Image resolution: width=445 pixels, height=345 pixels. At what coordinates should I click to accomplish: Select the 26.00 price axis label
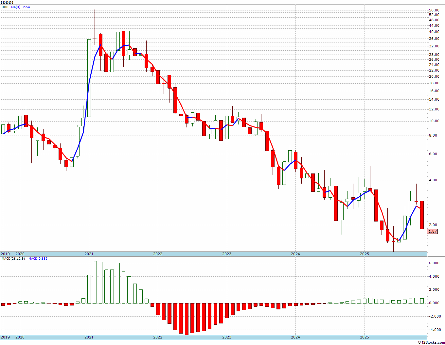434,59
